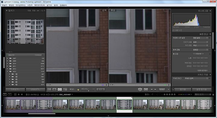
Task: Switch to Grid view icon
Action: coord(49,89)
